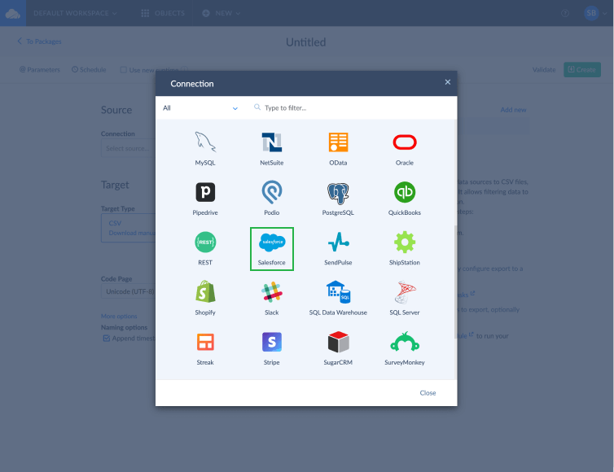Click the Close button in dialog footer
Viewport: 614px width, 472px height.
tap(428, 393)
